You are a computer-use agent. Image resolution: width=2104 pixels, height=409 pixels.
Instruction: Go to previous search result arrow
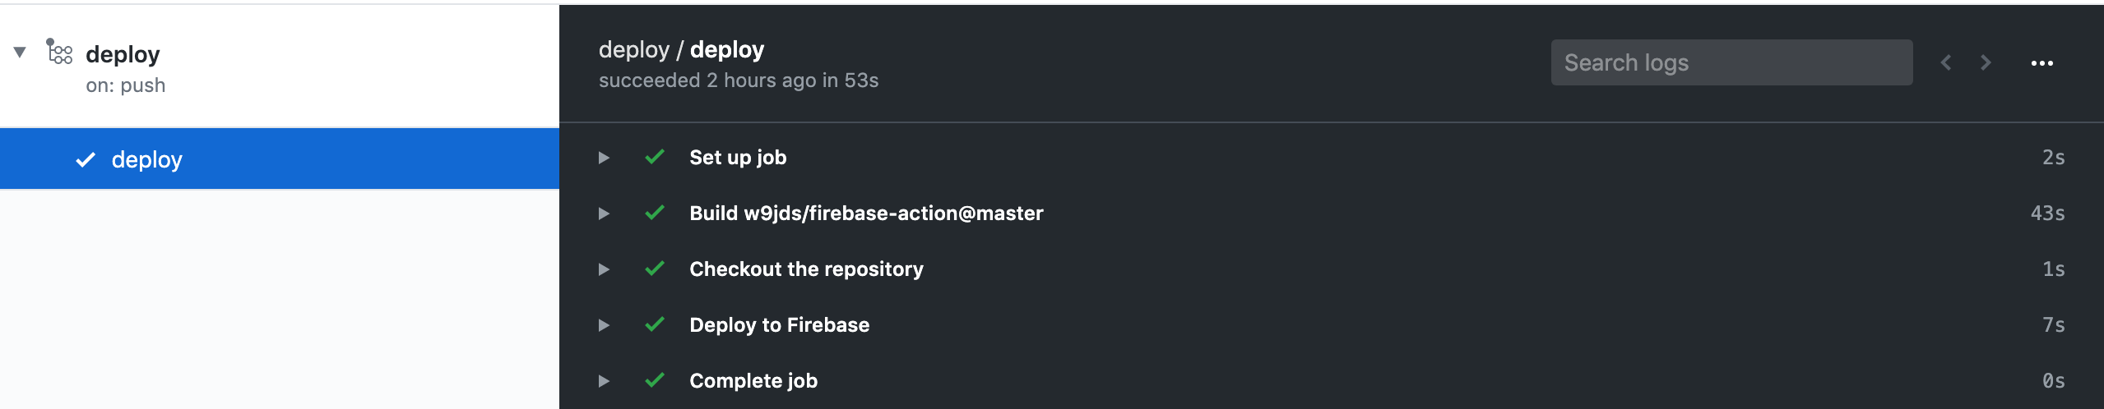click(x=1946, y=62)
